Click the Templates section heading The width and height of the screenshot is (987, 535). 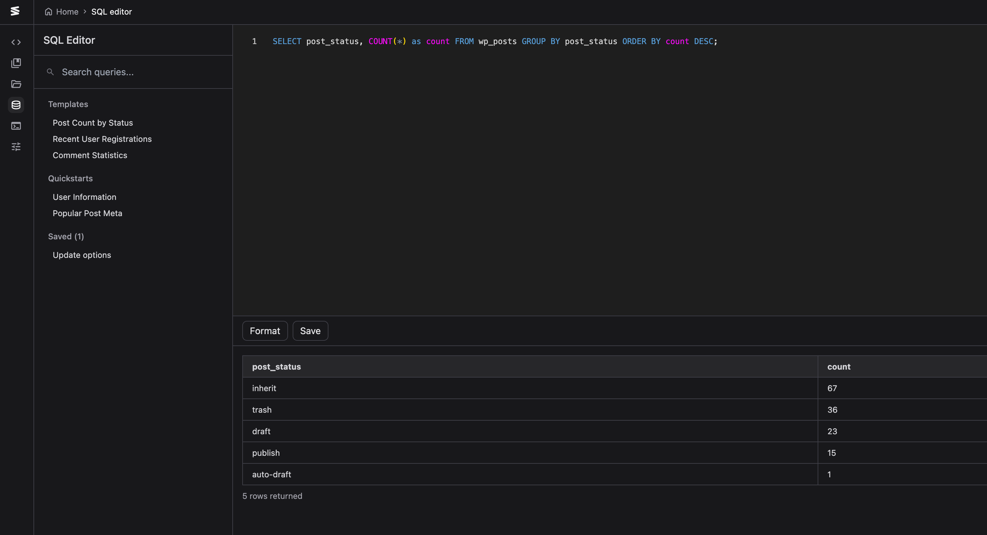68,104
